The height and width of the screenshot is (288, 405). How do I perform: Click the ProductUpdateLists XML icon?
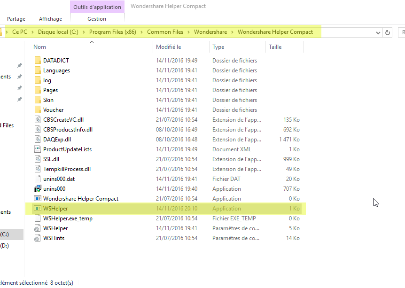(x=38, y=149)
